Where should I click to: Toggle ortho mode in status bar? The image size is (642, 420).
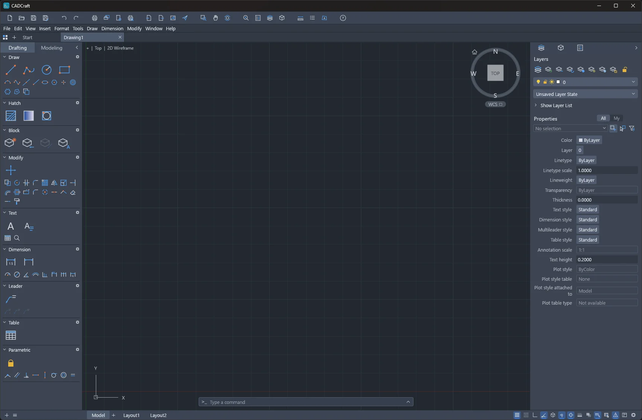coord(535,415)
